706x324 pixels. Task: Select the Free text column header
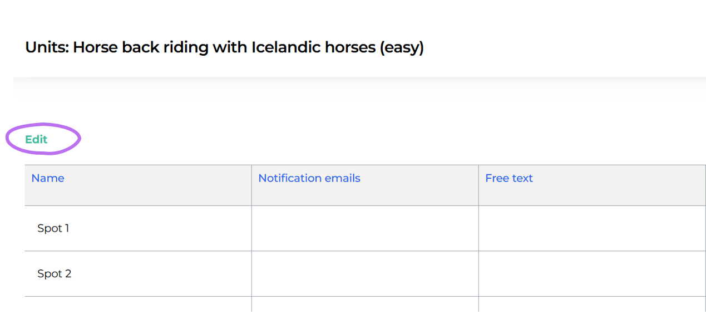coord(509,178)
